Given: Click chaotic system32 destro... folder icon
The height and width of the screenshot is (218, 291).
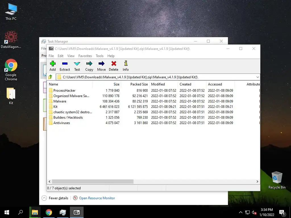Looking at the screenshot, I should tap(51, 112).
